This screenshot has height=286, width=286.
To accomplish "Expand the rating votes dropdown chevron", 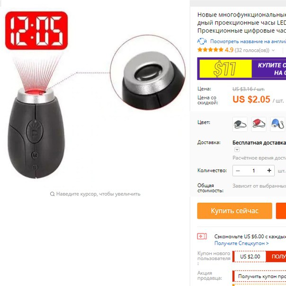I will [273, 50].
